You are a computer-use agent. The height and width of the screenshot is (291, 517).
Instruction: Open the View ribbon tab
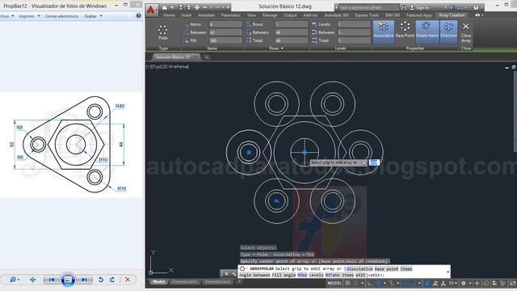pos(251,15)
